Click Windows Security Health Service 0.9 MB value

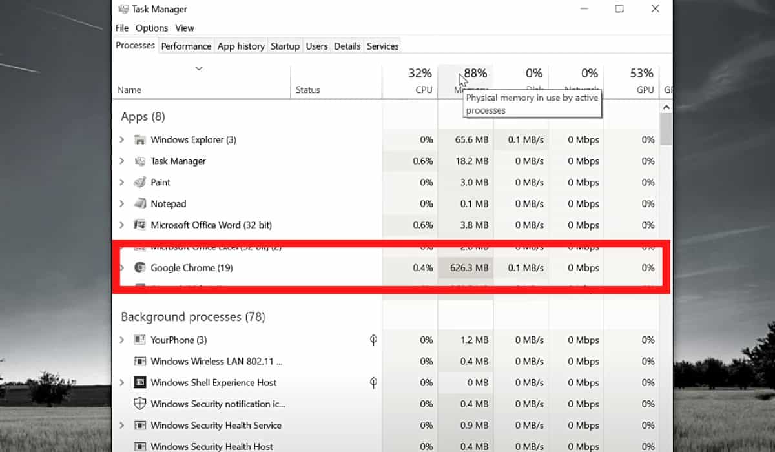474,425
